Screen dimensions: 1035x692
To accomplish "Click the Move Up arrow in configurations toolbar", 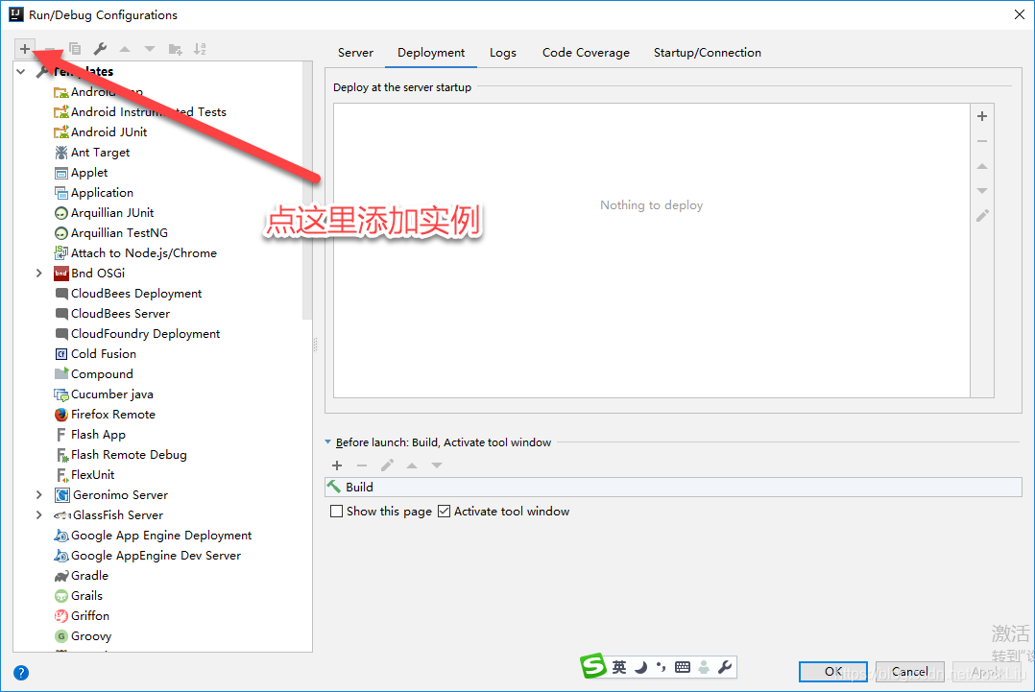I will coord(125,49).
